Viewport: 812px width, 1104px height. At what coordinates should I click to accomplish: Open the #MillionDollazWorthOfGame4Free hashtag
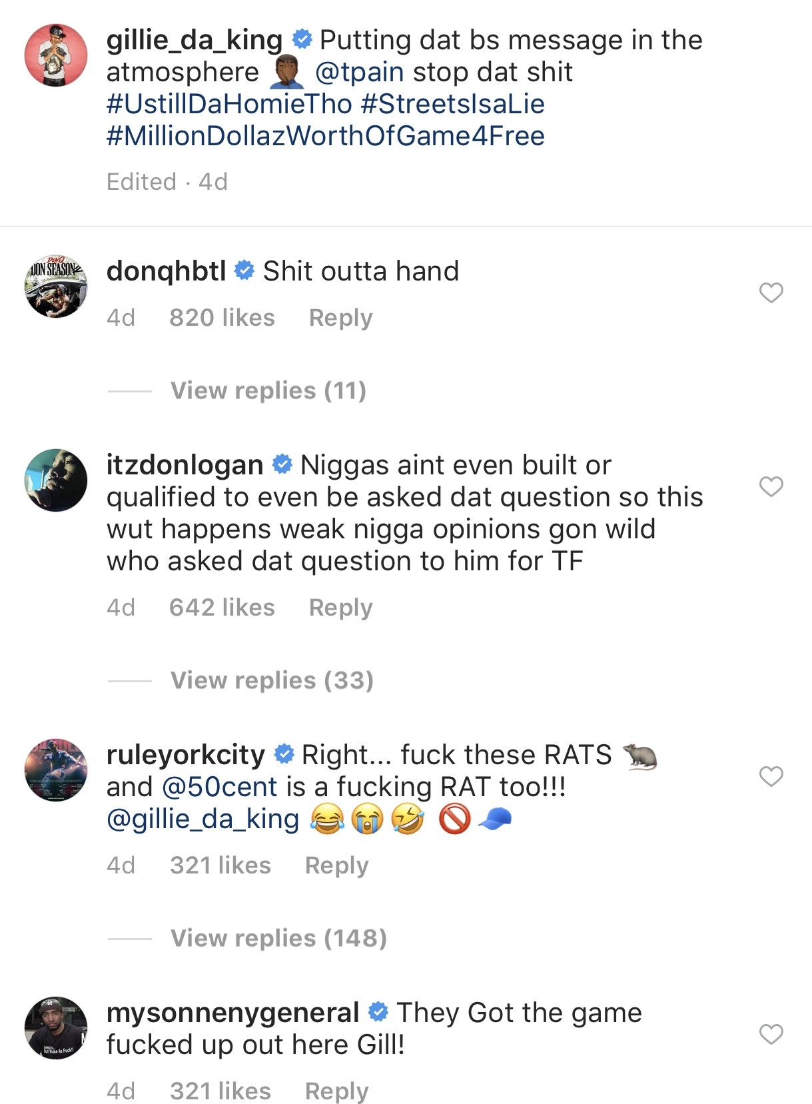click(325, 136)
